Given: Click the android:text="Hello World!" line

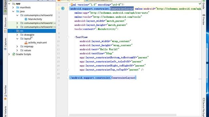Looking at the screenshot, I should click(99, 49).
